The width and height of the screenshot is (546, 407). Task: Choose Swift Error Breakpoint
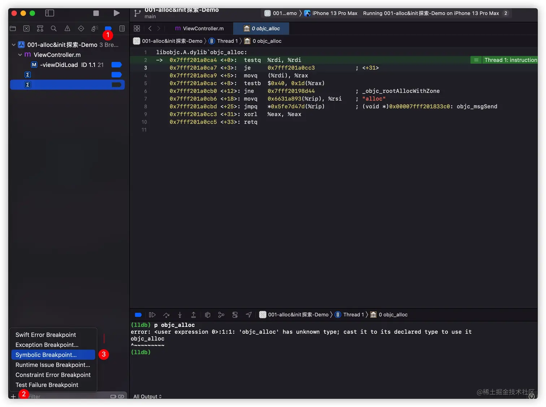coord(53,335)
